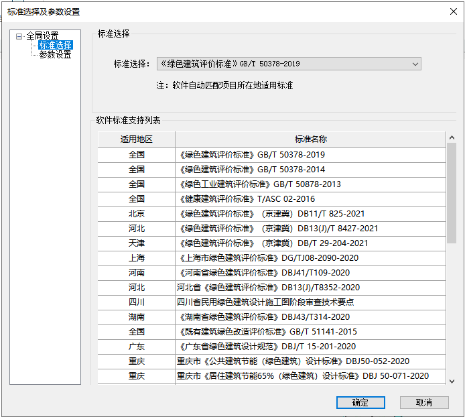Select the 全局设置 root tree item
Viewport: 465px width, 417px height.
[x=42, y=36]
